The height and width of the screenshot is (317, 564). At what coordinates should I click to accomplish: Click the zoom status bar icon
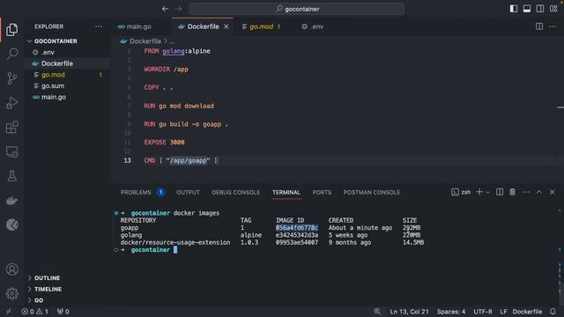coord(377,312)
